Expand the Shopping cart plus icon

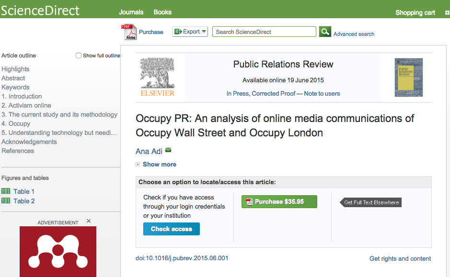click(x=447, y=12)
